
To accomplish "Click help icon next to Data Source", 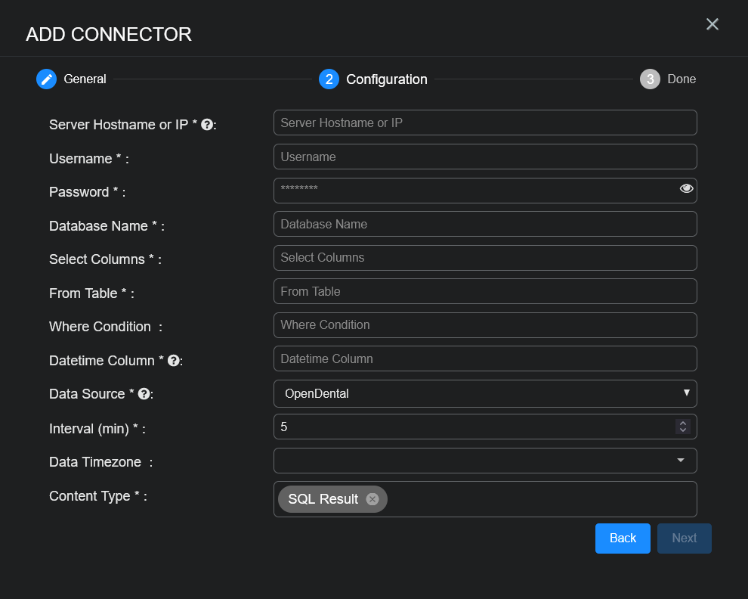I will coord(144,394).
